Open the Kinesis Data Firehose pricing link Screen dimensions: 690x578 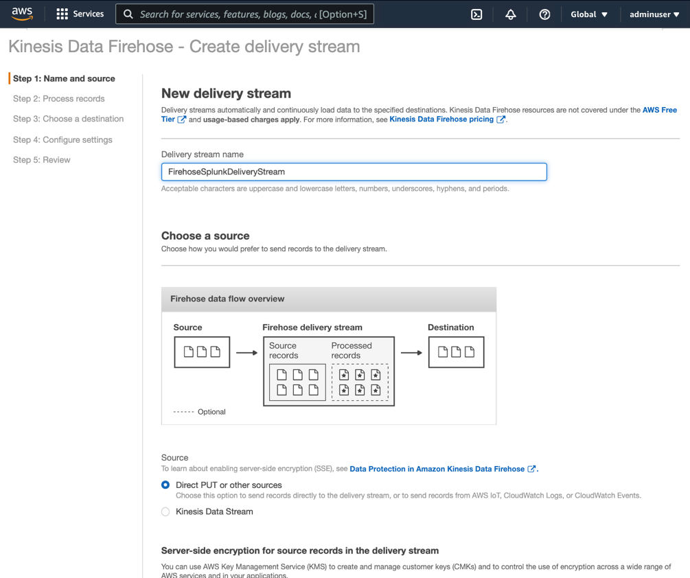click(x=441, y=119)
